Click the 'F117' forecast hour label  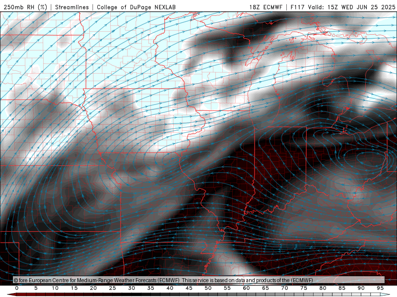click(298, 7)
